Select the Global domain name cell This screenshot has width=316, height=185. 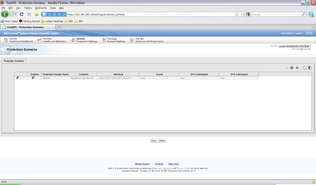click(55, 78)
